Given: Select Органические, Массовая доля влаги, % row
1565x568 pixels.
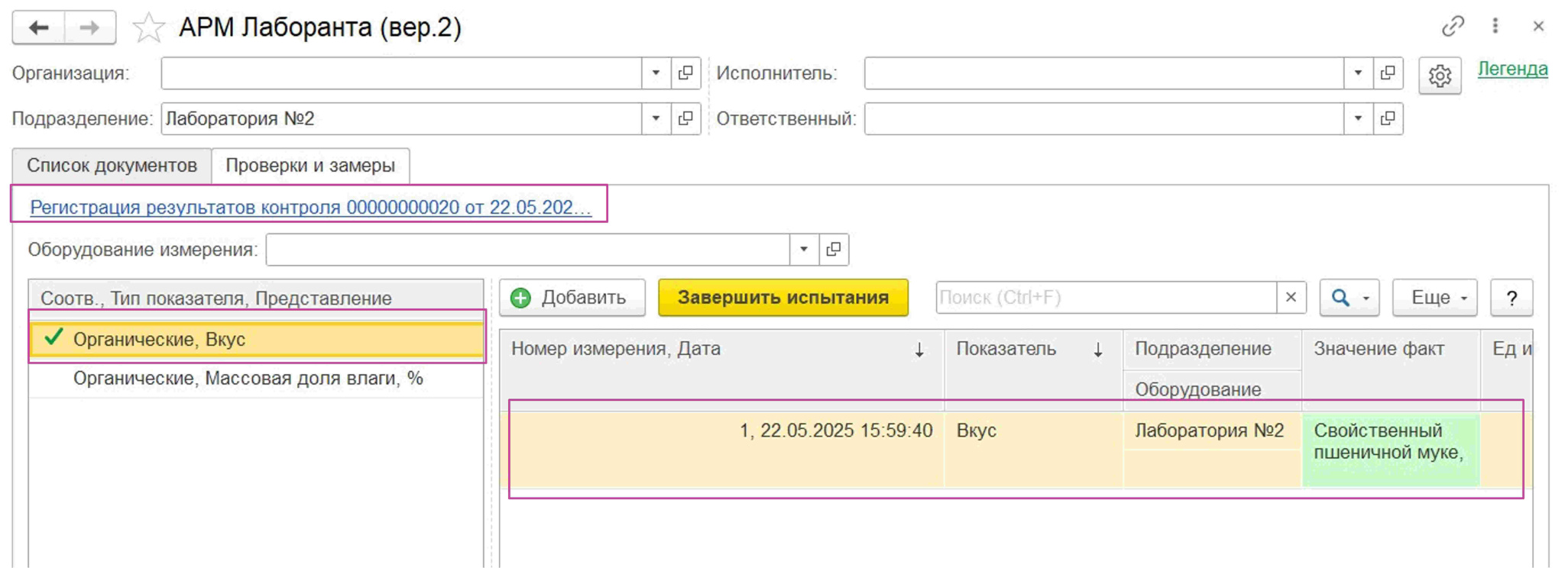Looking at the screenshot, I should point(257,379).
